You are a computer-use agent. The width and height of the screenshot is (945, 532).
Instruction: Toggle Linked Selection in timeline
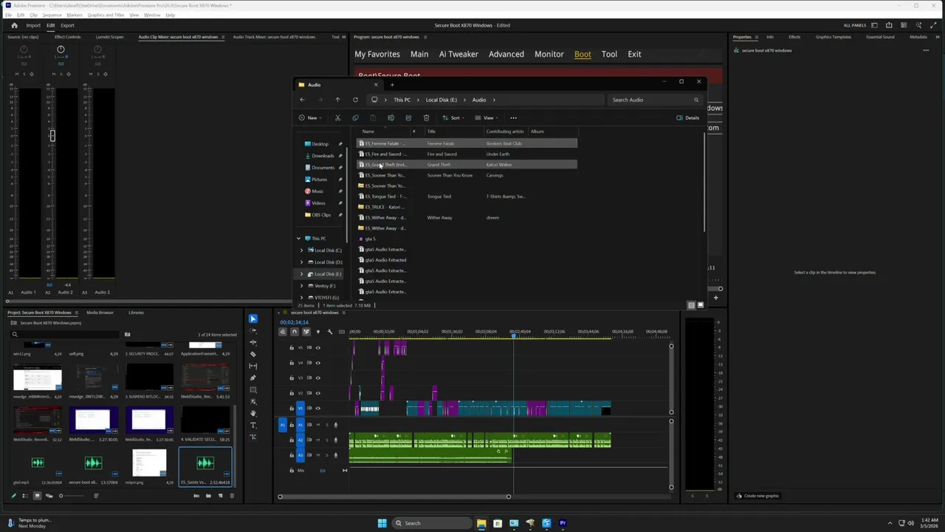click(x=306, y=332)
